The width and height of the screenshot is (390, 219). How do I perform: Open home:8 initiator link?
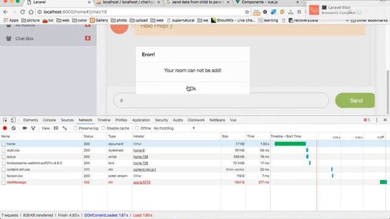click(139, 150)
